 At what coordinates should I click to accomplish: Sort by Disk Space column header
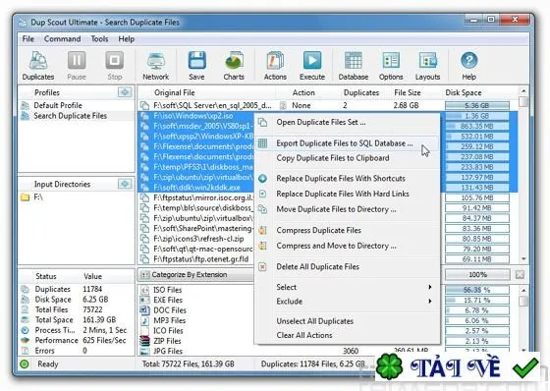464,92
